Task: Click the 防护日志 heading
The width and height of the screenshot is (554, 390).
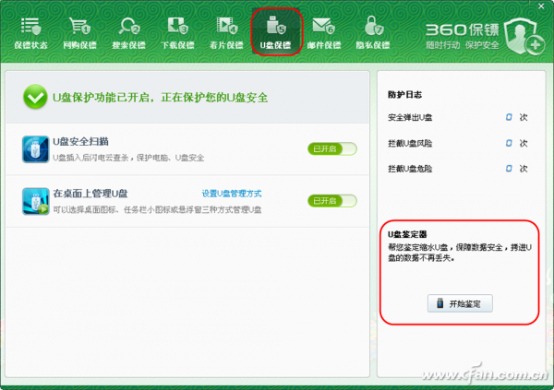Action: [x=405, y=95]
